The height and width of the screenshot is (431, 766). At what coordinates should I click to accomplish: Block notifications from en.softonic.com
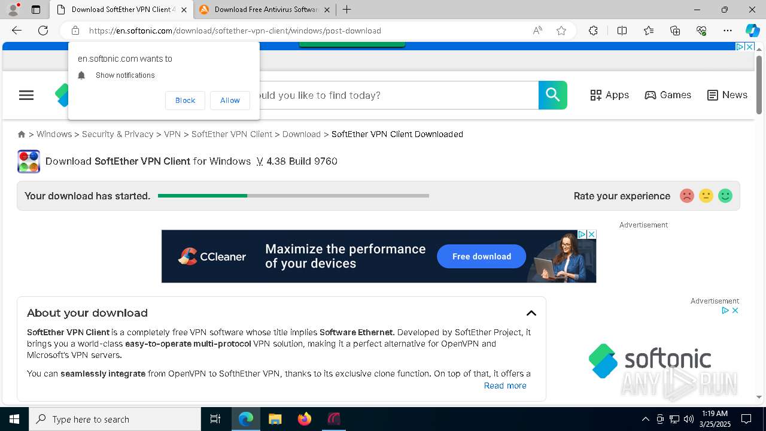pyautogui.click(x=185, y=101)
